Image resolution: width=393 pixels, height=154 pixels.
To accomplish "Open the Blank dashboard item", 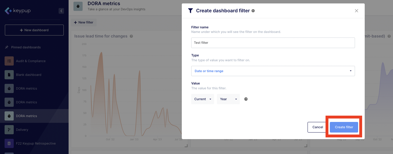I will click(29, 75).
